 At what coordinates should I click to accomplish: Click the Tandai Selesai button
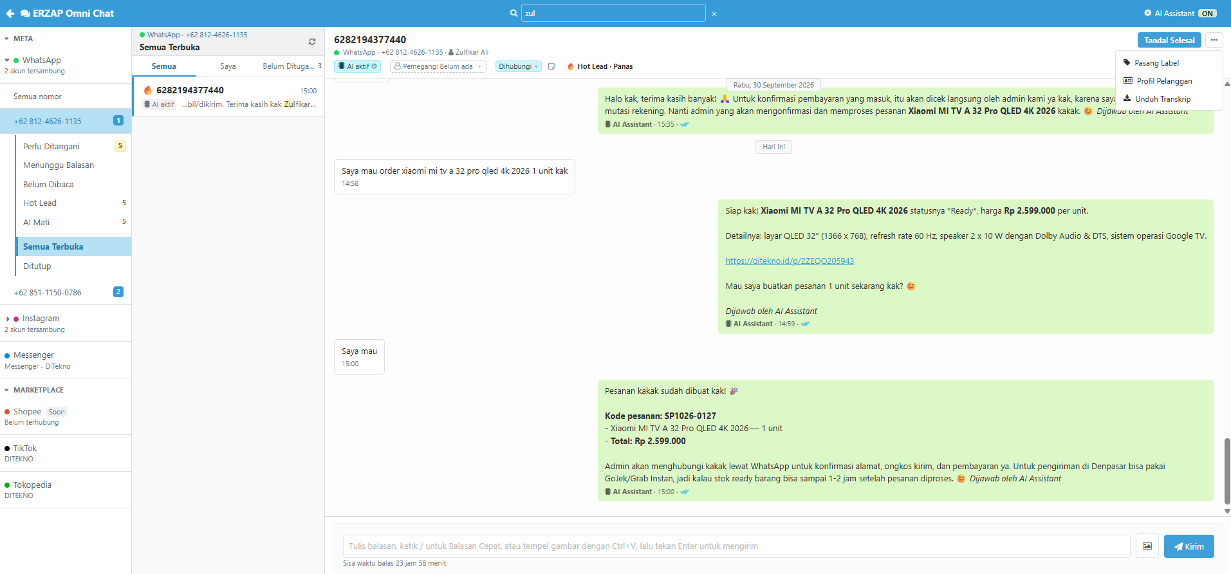(1169, 40)
